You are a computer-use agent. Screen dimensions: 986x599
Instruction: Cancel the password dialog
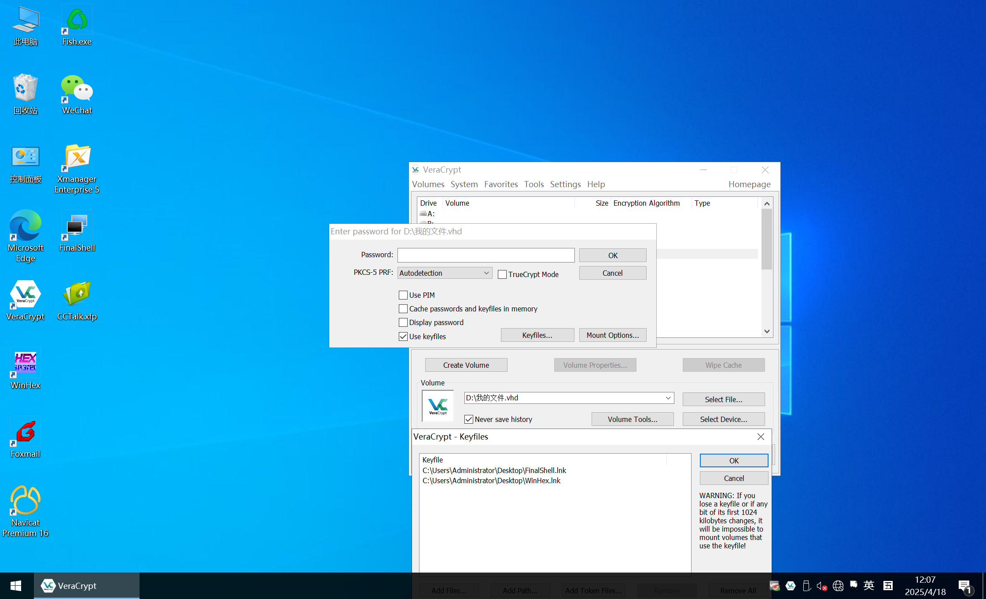tap(613, 273)
